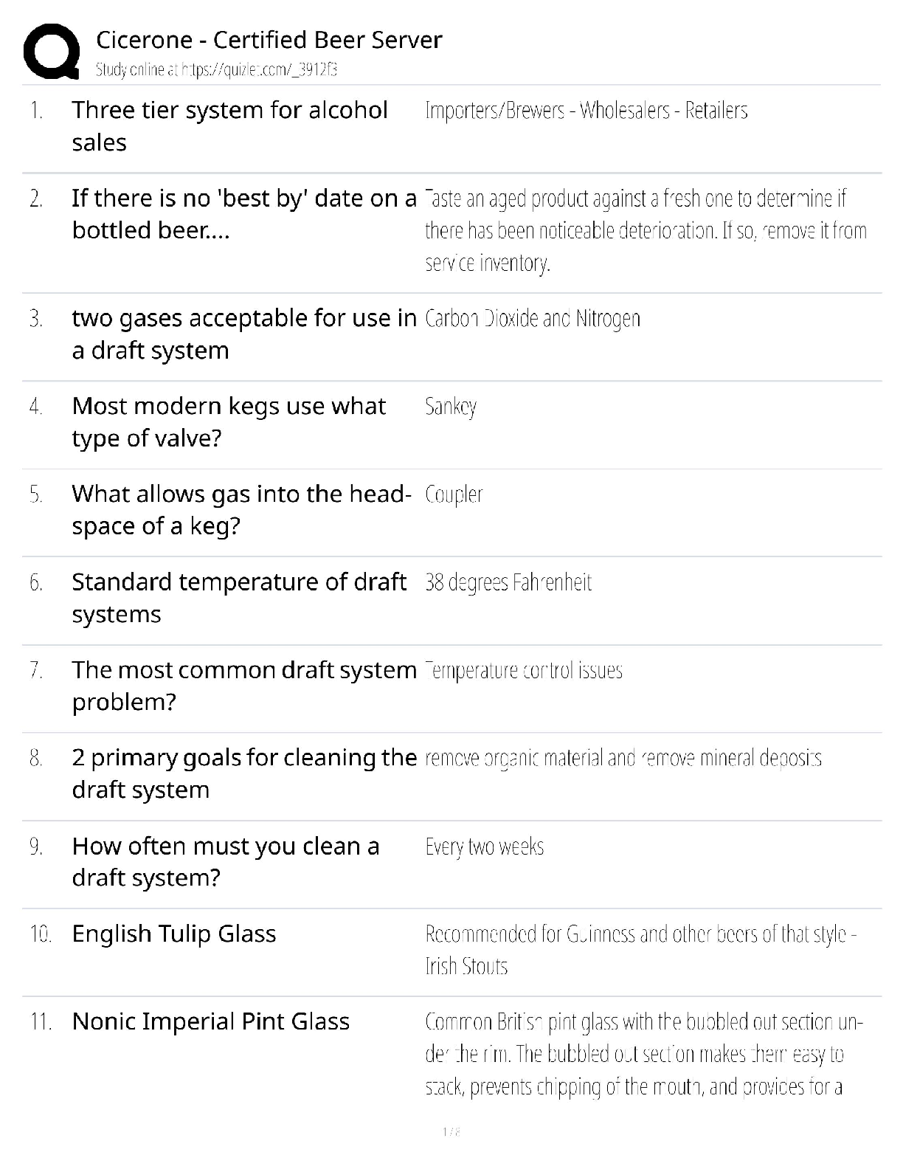The width and height of the screenshot is (903, 1169).
Task: Click the 'Cicerone - Certified Beer Server' title
Action: tap(269, 40)
